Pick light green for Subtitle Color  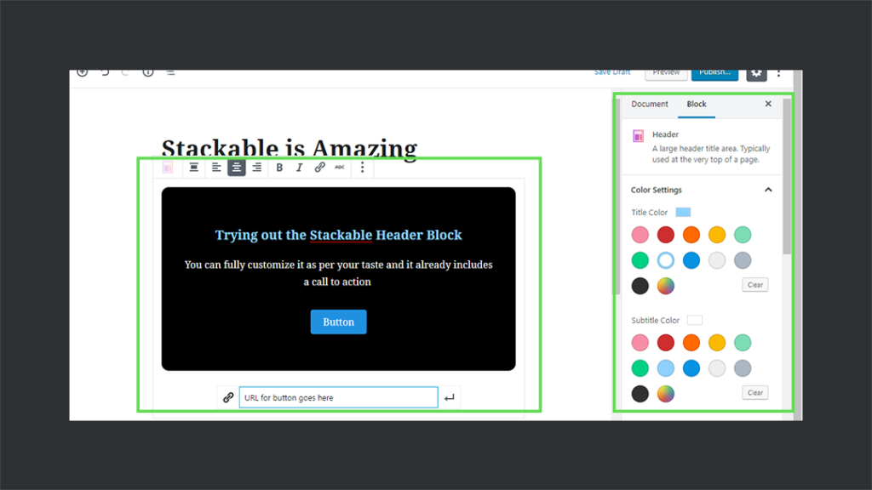tap(743, 343)
